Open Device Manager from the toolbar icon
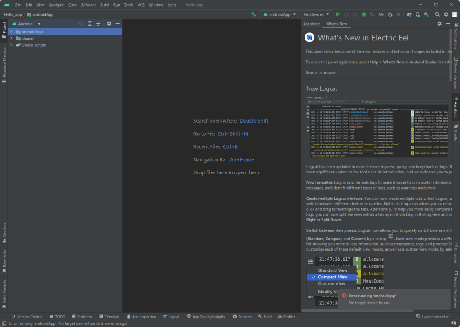The width and height of the screenshot is (460, 327). 417,14
